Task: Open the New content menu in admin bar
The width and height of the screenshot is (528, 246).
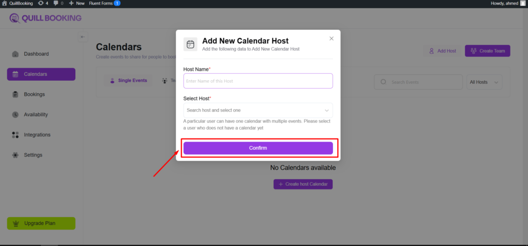Action: click(77, 3)
